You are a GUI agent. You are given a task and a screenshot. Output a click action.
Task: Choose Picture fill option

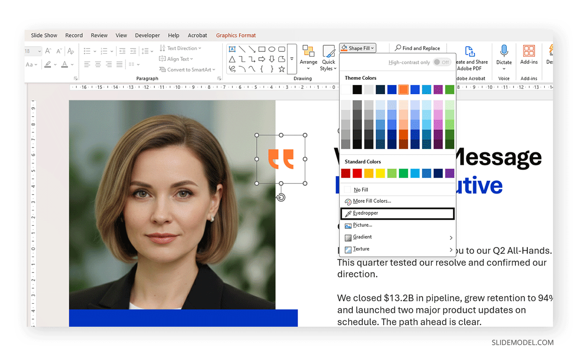(x=397, y=225)
